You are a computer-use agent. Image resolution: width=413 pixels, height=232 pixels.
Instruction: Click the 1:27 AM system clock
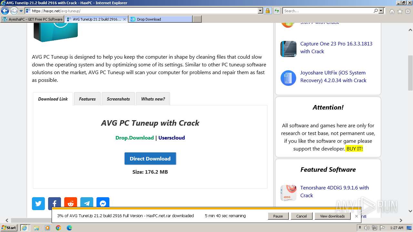pyautogui.click(x=397, y=228)
